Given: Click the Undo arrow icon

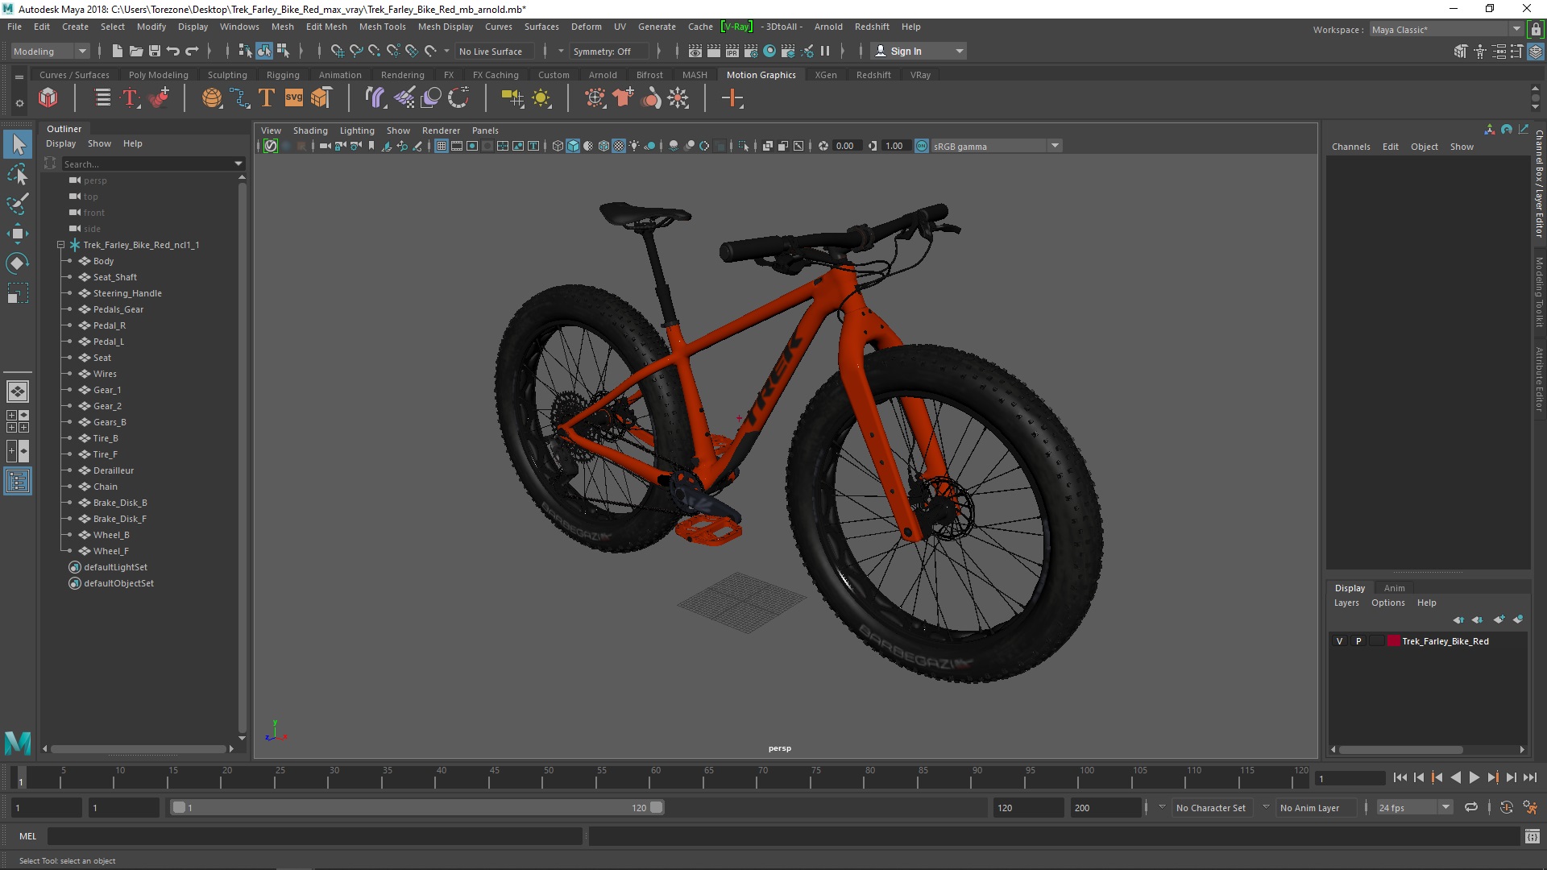Looking at the screenshot, I should (172, 51).
